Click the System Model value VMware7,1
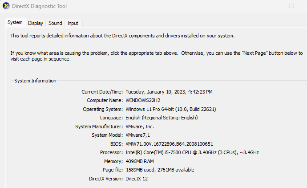The height and width of the screenshot is (188, 307). [138, 135]
